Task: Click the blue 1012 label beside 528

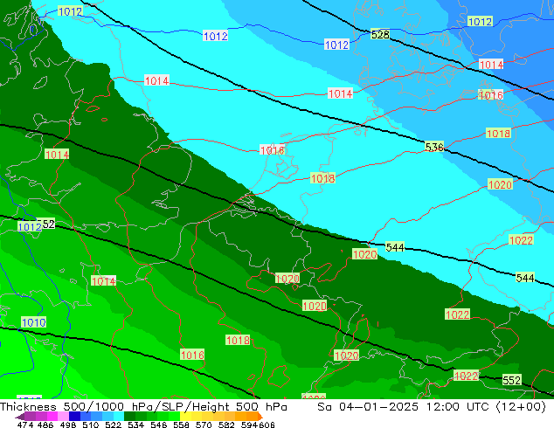Action: 336,45
